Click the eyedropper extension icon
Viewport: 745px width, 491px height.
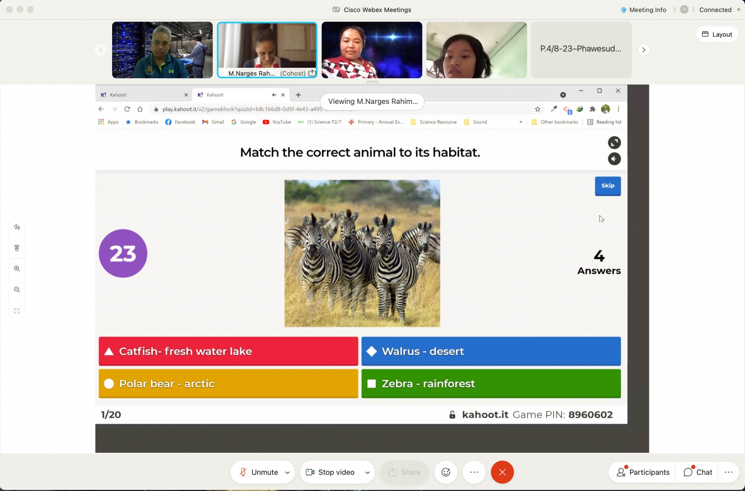click(x=554, y=109)
